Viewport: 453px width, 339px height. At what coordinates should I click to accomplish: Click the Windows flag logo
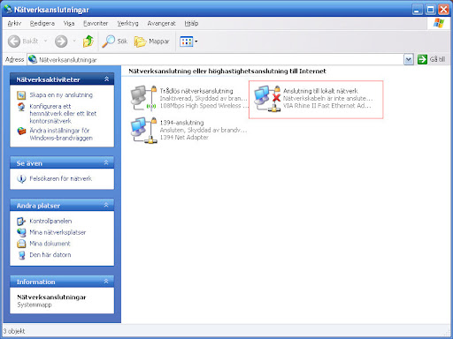[x=439, y=23]
